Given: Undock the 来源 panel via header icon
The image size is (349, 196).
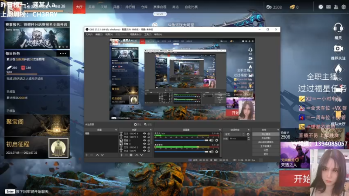Looking at the screenshot, I should click(x=151, y=129).
